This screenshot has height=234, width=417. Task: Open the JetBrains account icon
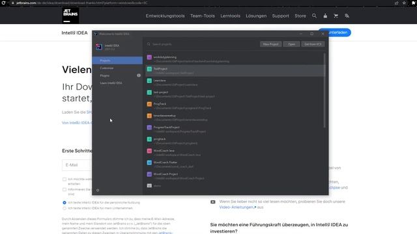coord(325,16)
